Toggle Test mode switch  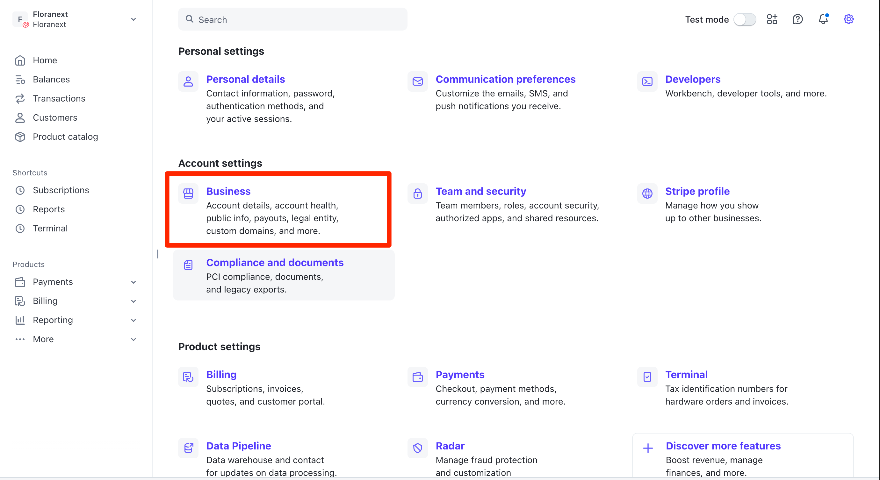tap(745, 19)
